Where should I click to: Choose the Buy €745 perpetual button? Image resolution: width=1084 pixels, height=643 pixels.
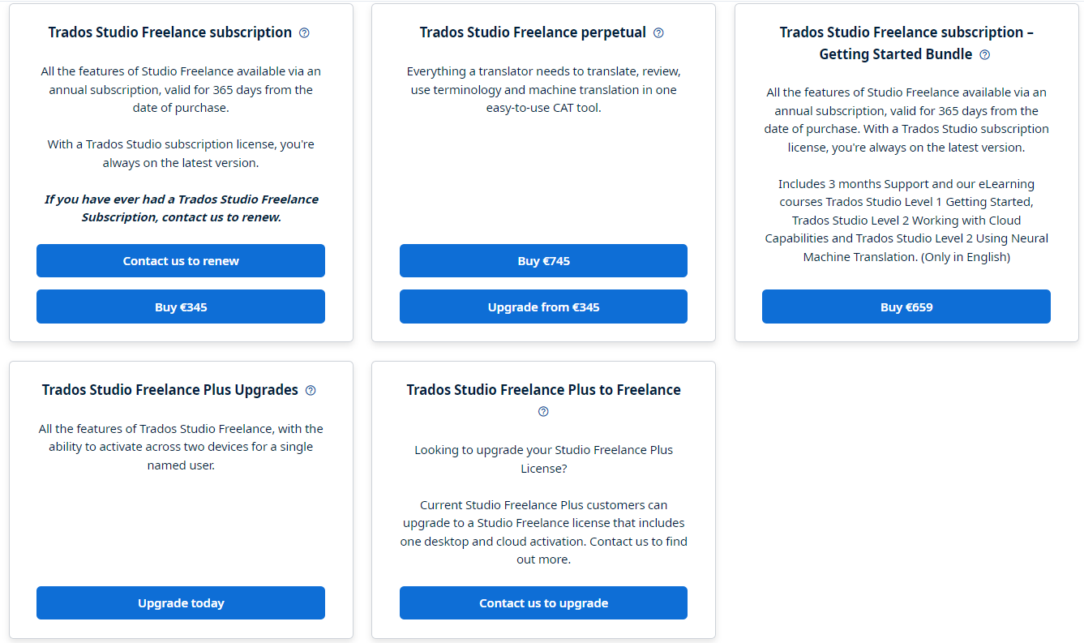pos(543,261)
